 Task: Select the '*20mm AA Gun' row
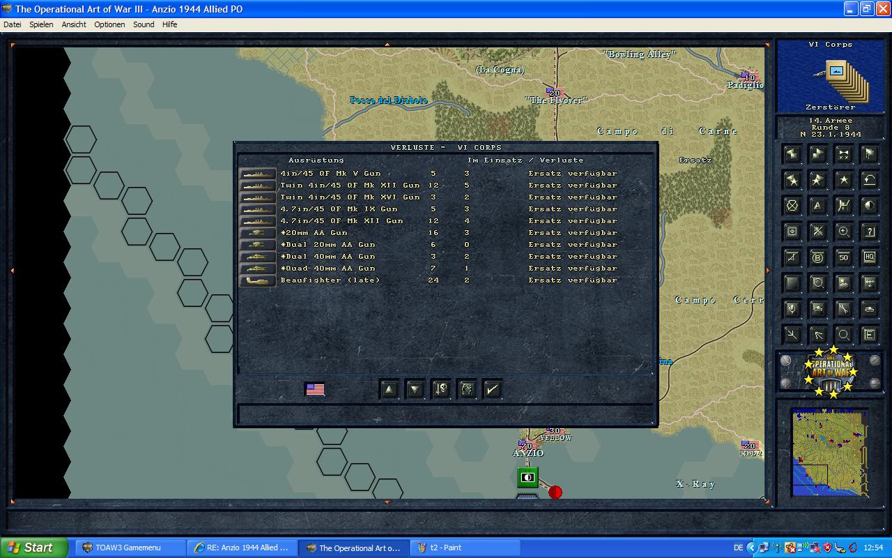[x=446, y=233]
